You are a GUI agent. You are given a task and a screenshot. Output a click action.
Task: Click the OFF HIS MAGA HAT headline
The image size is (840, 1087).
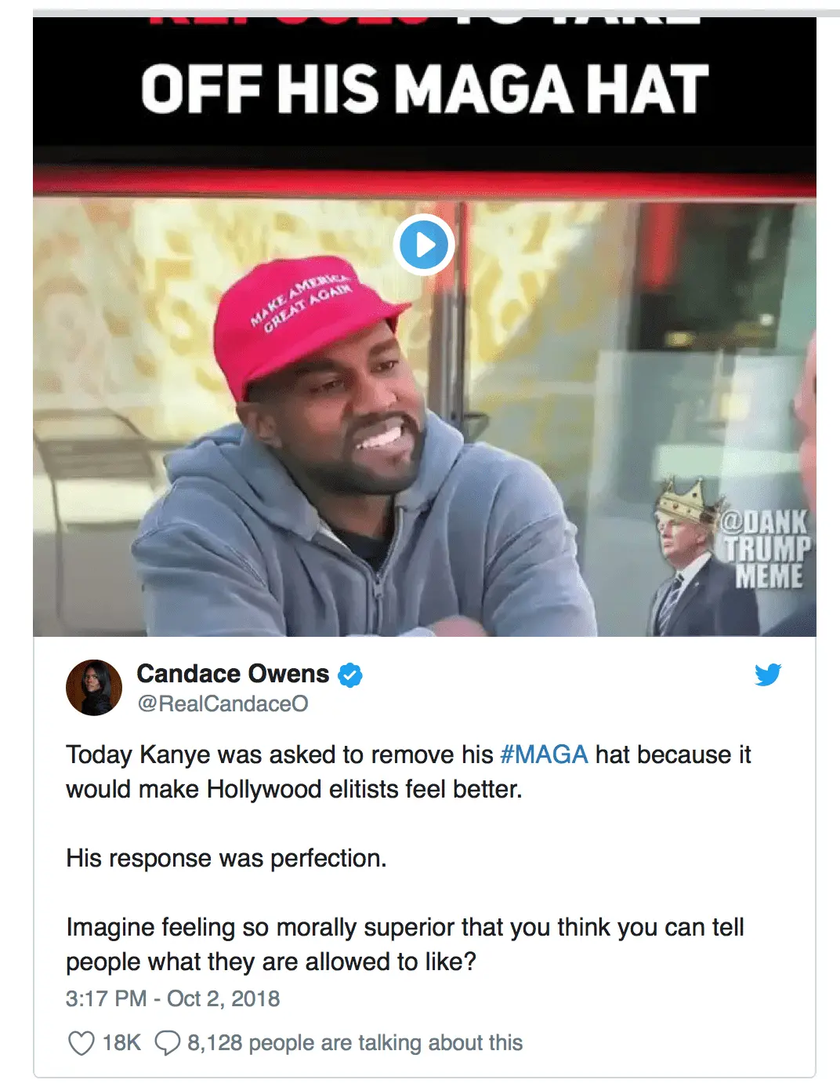click(425, 89)
